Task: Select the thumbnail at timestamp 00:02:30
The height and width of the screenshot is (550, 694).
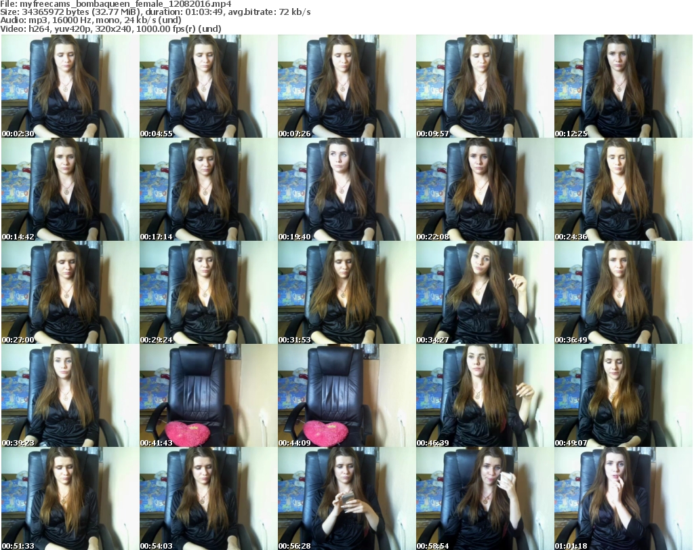Action: tap(70, 86)
